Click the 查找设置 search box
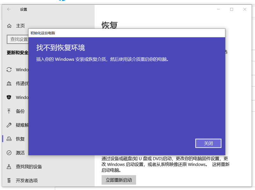 coord(18,39)
